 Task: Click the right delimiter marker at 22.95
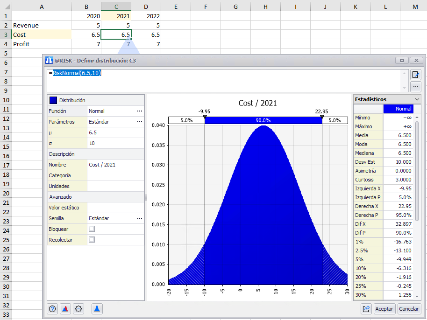coord(322,117)
